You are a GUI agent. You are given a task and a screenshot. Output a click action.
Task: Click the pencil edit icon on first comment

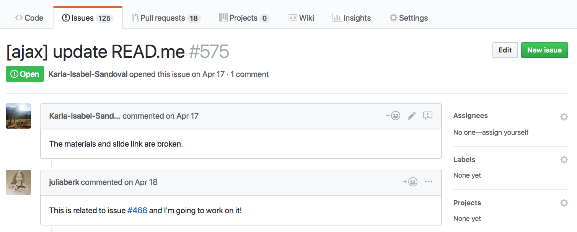coord(412,116)
